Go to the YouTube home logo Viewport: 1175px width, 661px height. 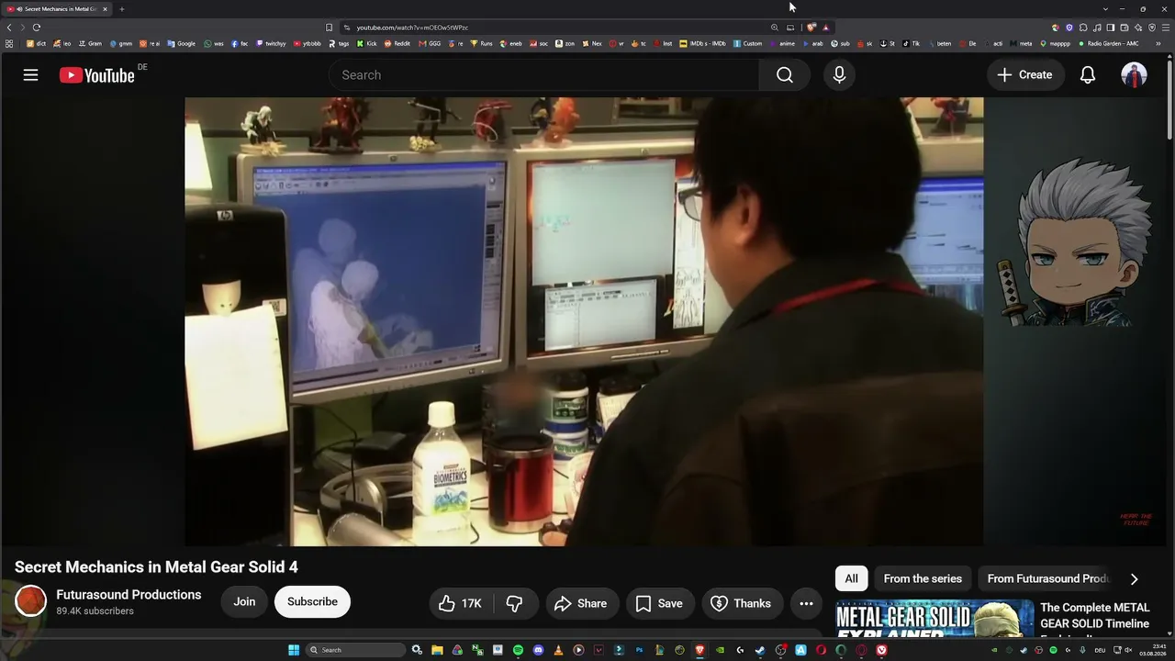pyautogui.click(x=97, y=75)
